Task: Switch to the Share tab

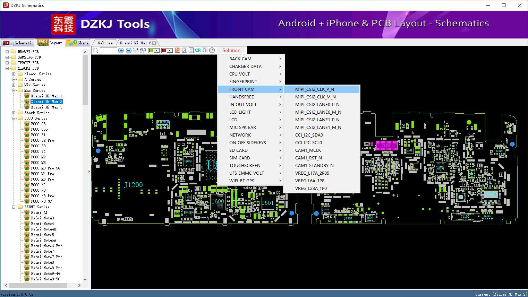Action: pos(78,43)
